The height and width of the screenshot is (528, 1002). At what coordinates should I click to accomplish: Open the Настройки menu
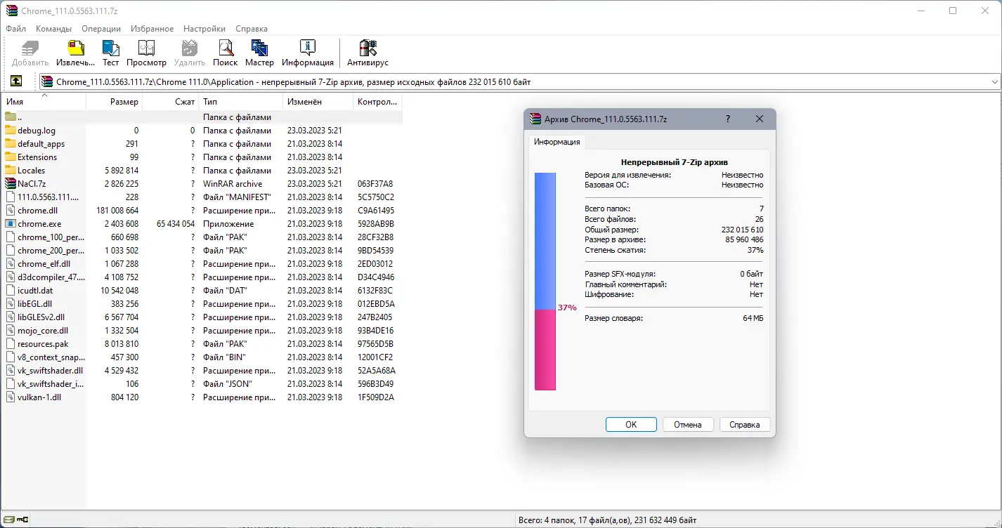coord(204,29)
